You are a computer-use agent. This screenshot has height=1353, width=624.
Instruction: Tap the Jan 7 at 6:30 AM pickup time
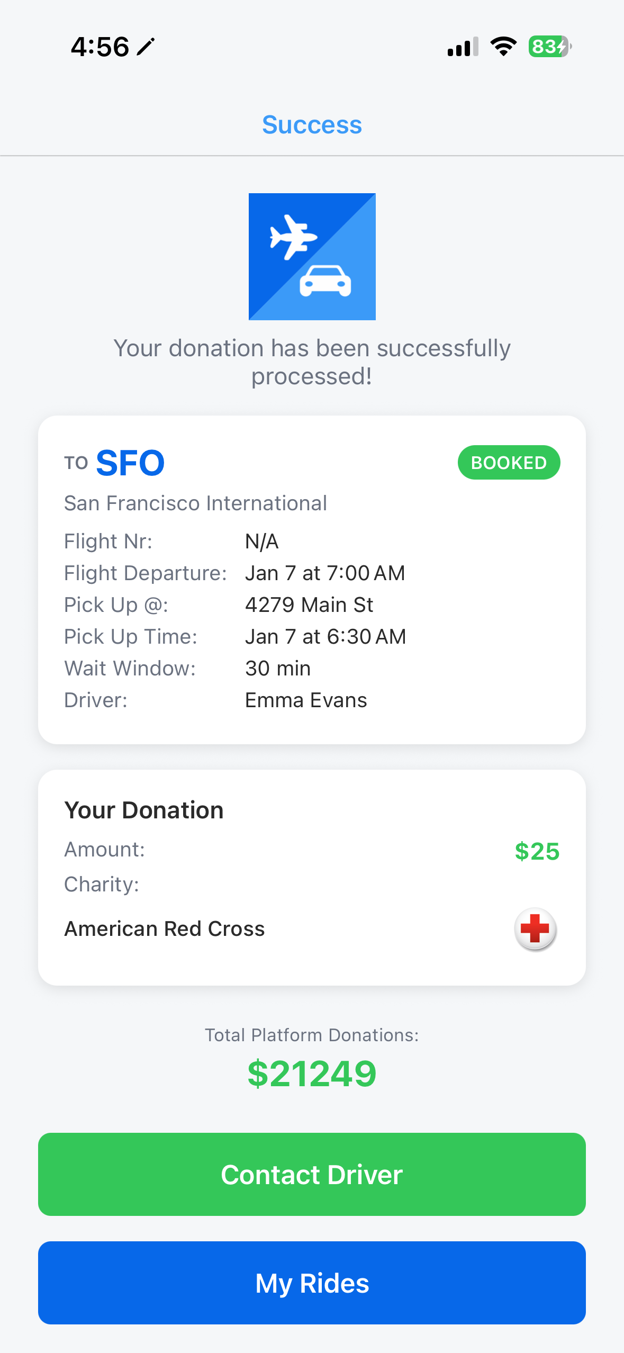[325, 637]
